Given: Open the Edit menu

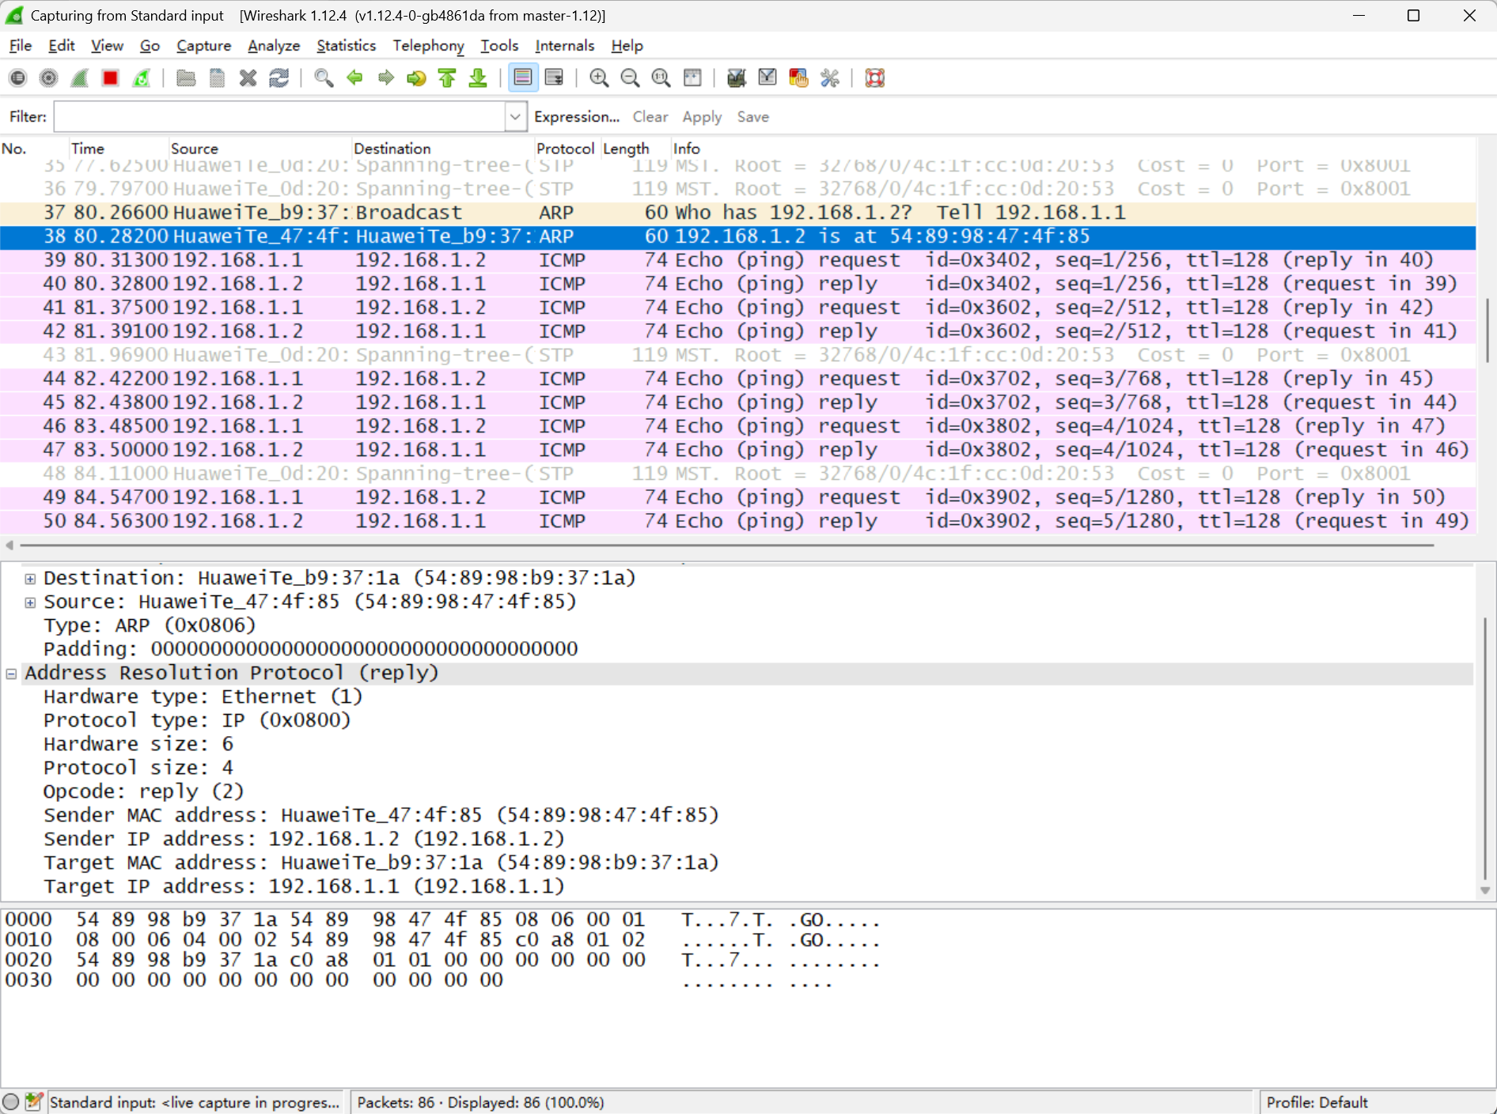Looking at the screenshot, I should tap(62, 46).
